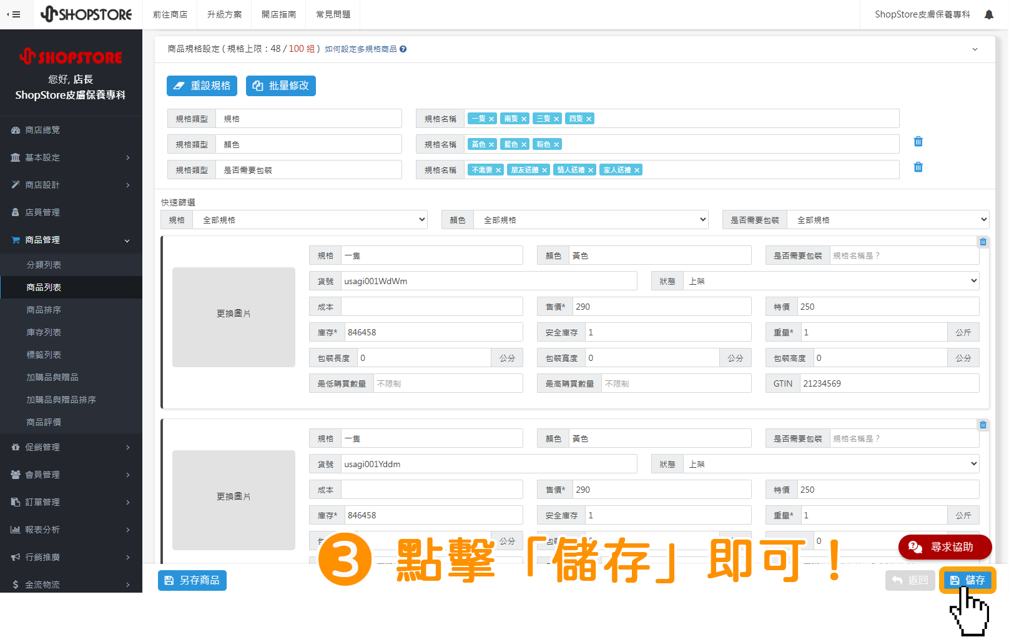Screen dimensions: 1009x637
Task: Remove the 一隻 spec tag
Action: [491, 119]
